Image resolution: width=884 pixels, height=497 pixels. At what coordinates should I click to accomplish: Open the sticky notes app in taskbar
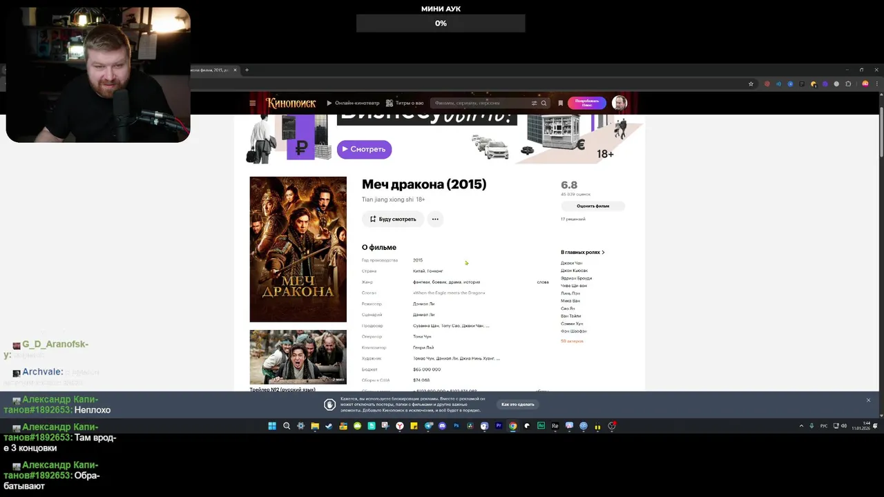pos(414,426)
